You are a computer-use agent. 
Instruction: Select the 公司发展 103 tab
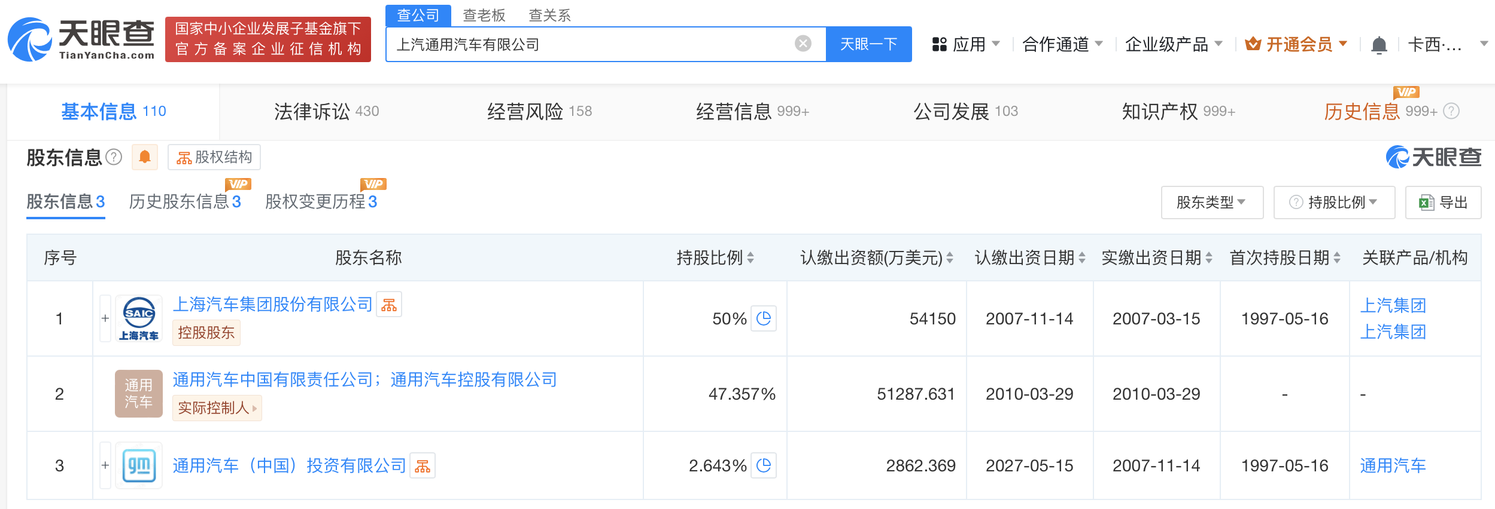pos(965,111)
